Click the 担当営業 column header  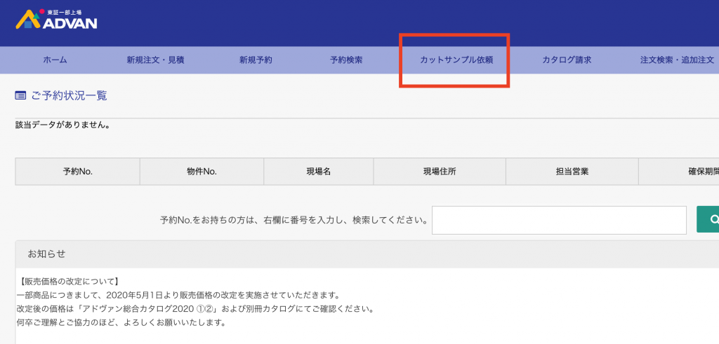pyautogui.click(x=571, y=172)
